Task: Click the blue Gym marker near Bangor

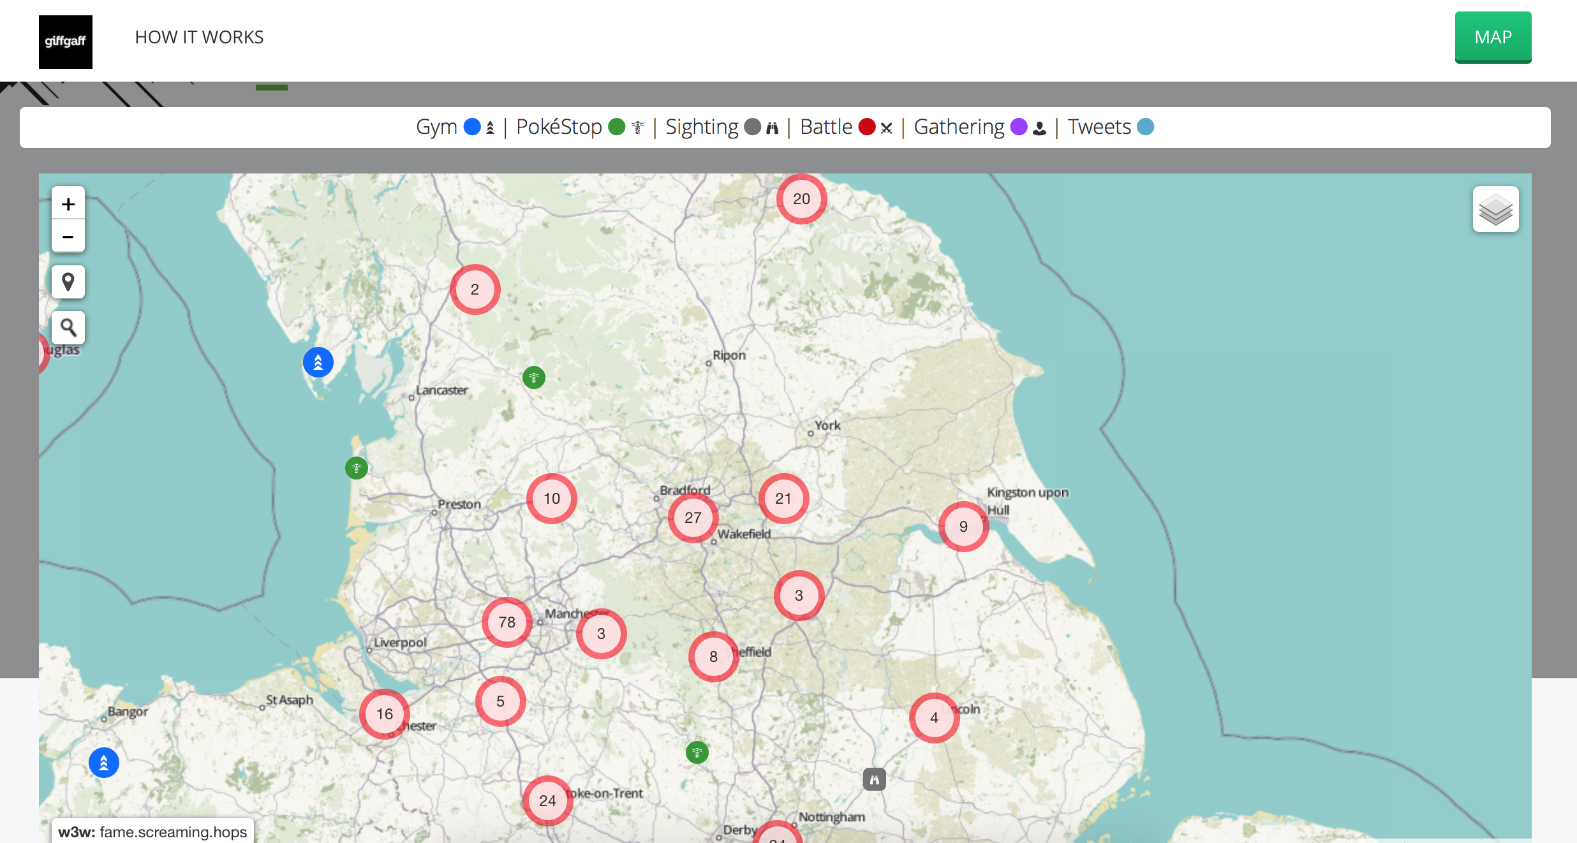Action: click(x=104, y=763)
